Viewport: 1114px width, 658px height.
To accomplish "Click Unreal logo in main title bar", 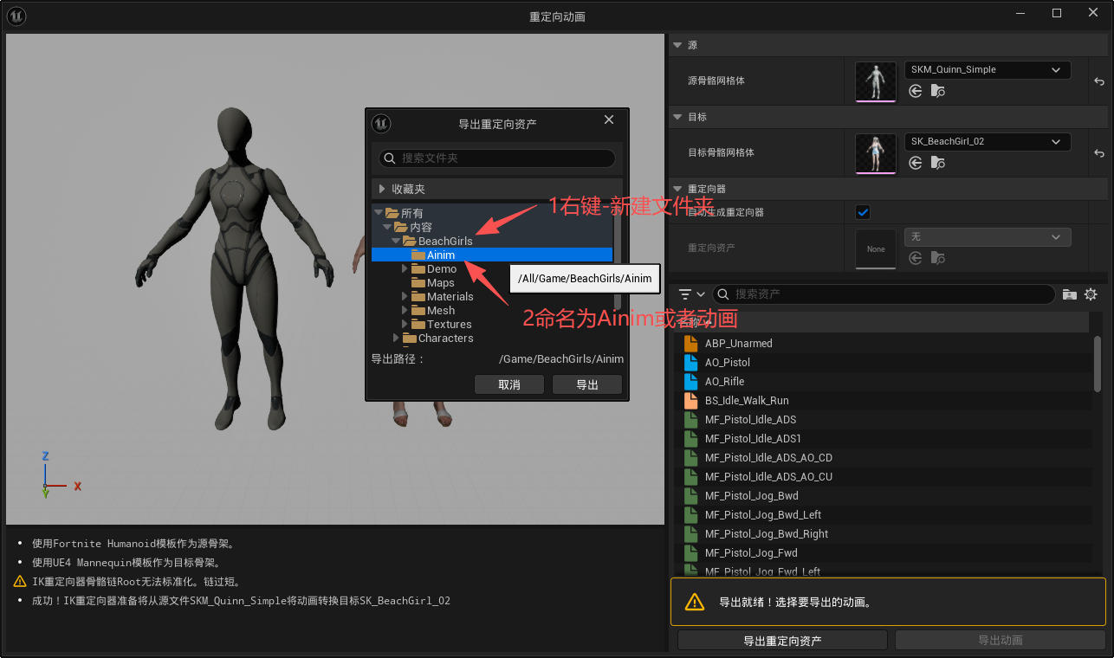I will (16, 16).
